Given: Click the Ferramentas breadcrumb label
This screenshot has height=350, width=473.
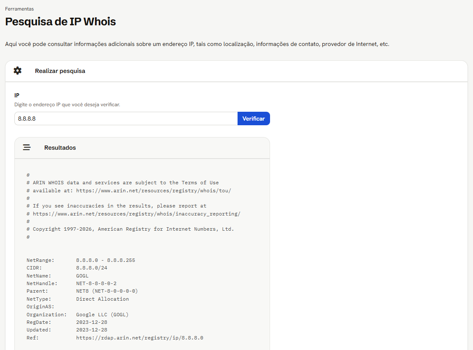Looking at the screenshot, I should [19, 9].
